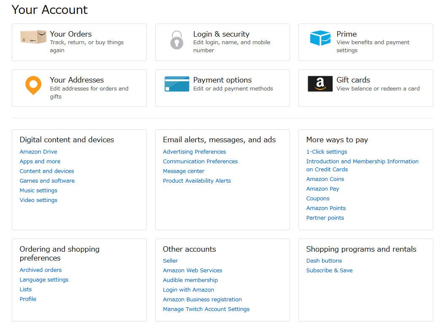Check Amazon Points
The height and width of the screenshot is (327, 446).
click(x=326, y=208)
